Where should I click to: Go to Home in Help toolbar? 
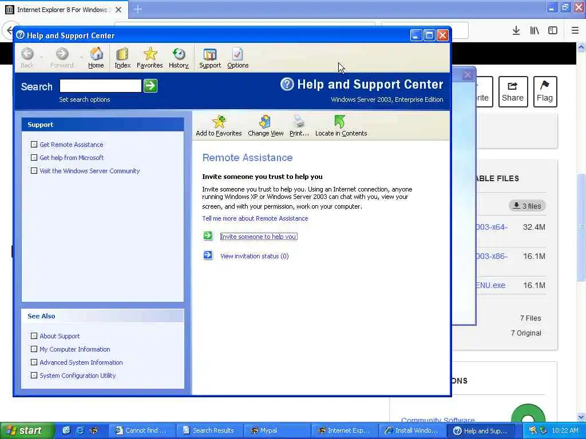96,58
